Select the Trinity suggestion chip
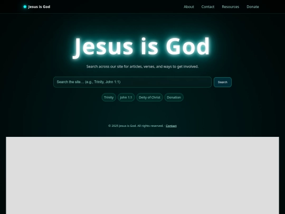 pyautogui.click(x=109, y=97)
